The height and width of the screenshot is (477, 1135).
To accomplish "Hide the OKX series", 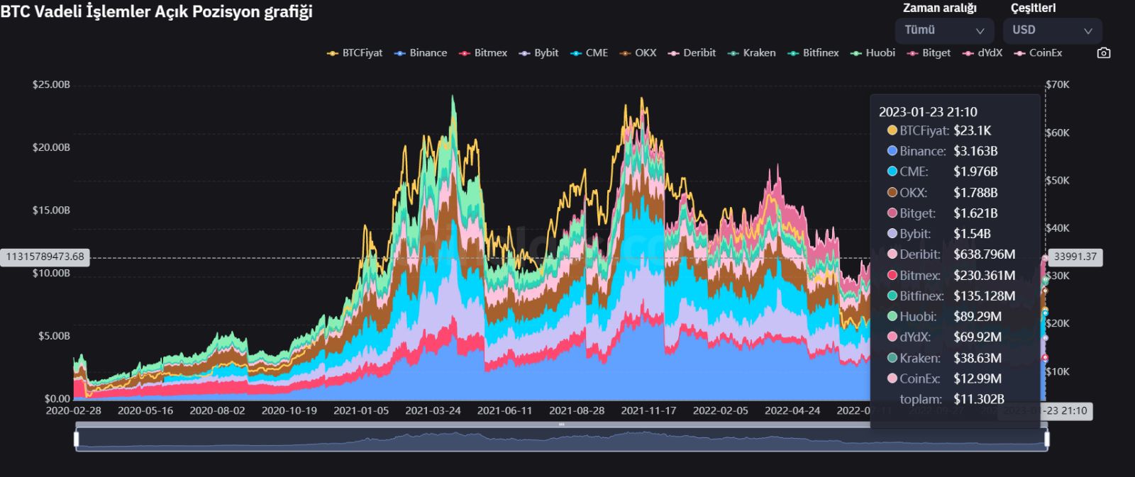I will pyautogui.click(x=638, y=53).
